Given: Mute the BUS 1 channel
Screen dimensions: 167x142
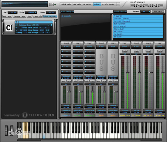Looking at the screenshot, I should [x=104, y=81].
